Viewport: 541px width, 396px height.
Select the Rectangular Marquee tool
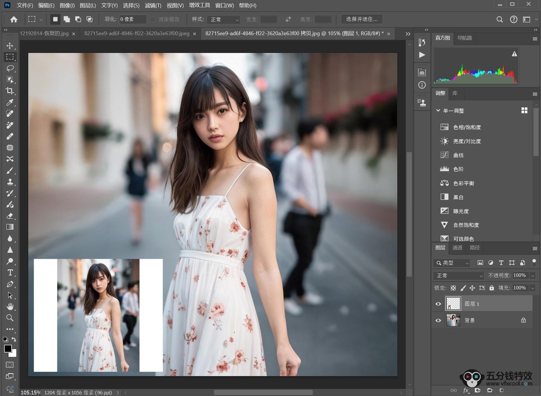10,57
